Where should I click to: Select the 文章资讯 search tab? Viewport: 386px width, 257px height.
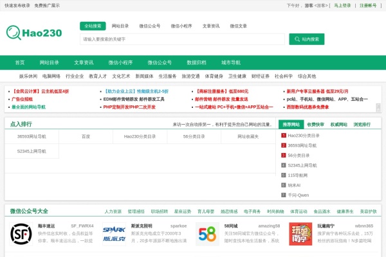click(211, 26)
